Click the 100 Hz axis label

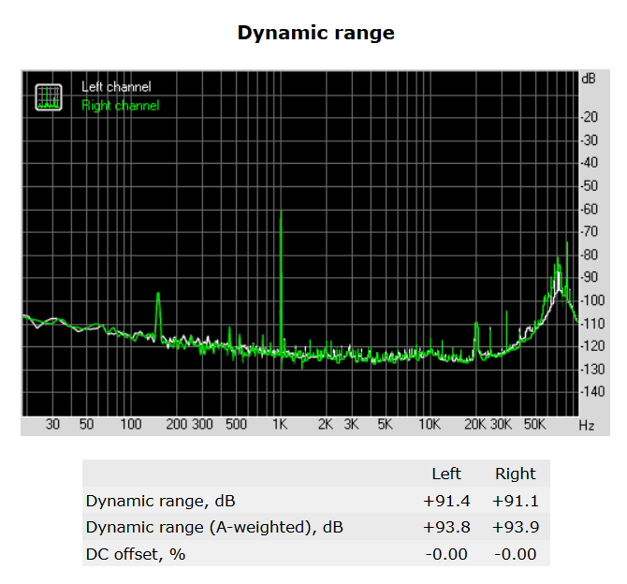(x=131, y=424)
